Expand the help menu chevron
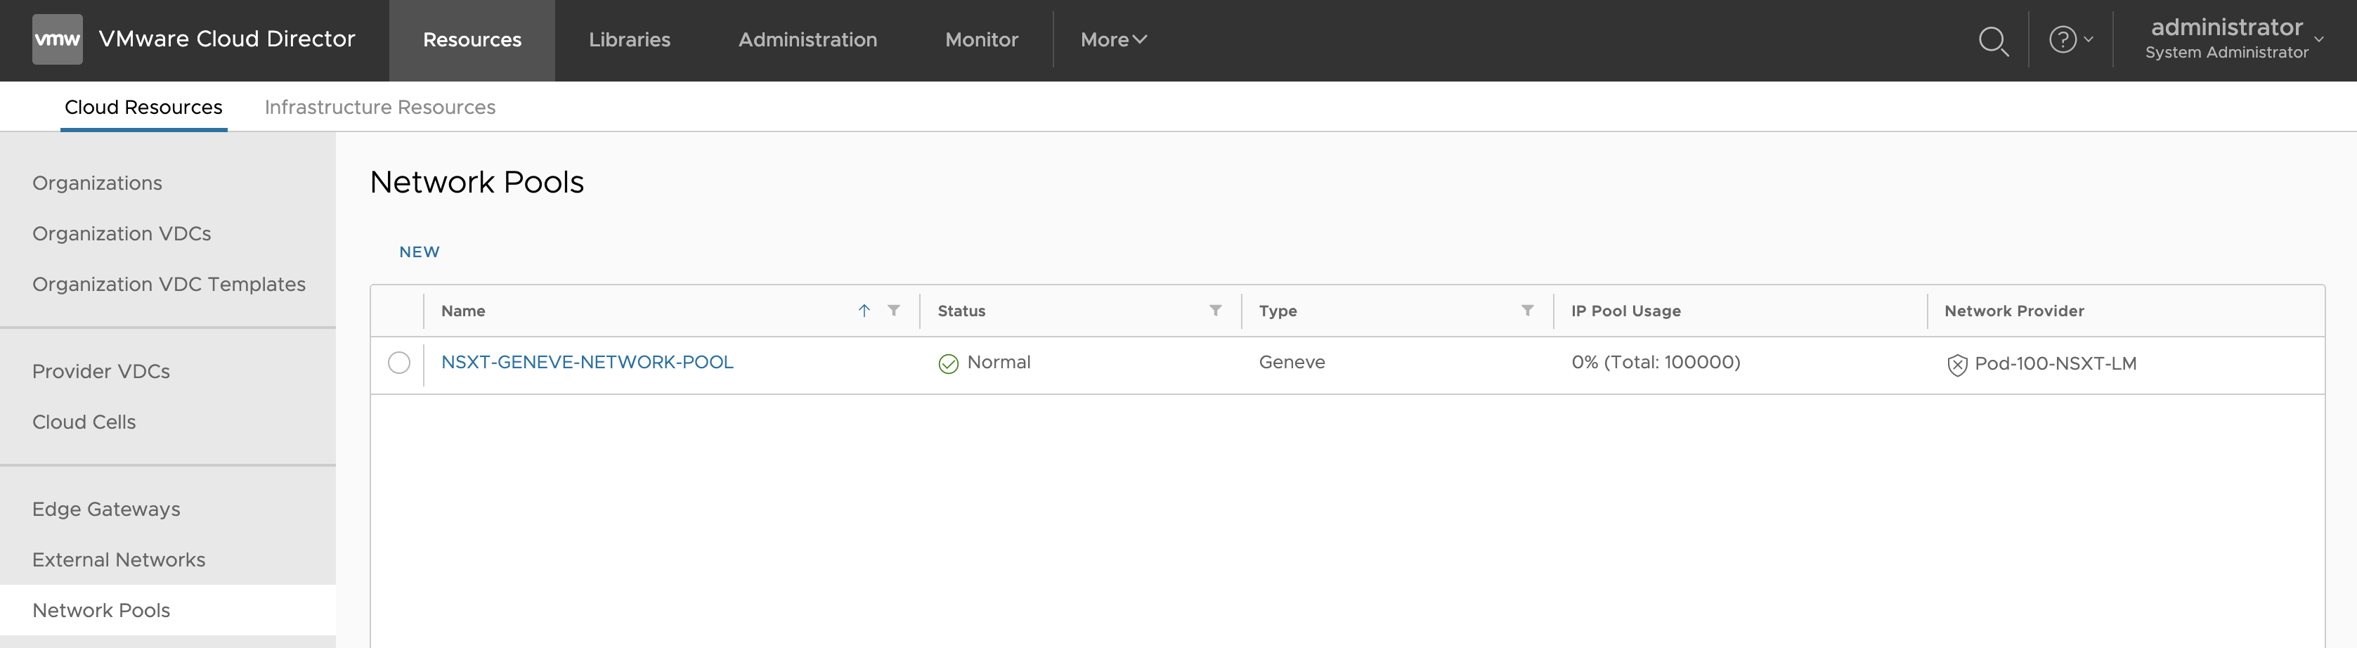This screenshot has width=2357, height=648. coord(2089,39)
